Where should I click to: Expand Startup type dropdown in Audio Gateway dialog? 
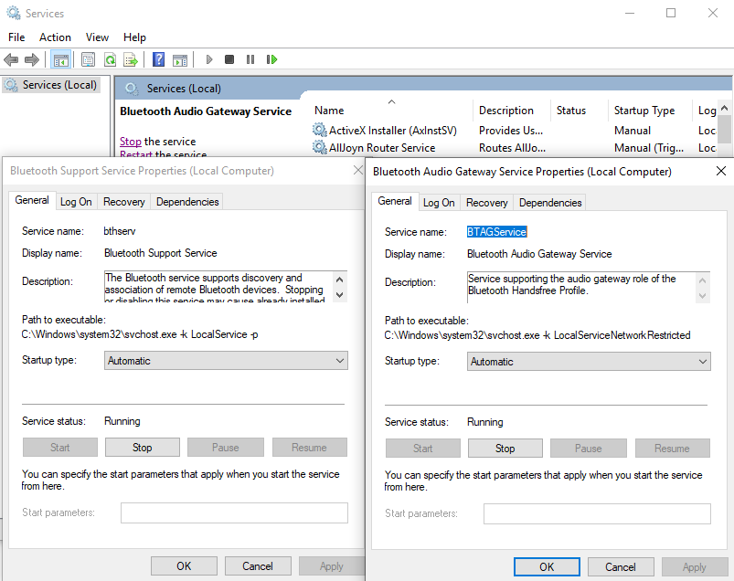pyautogui.click(x=589, y=362)
